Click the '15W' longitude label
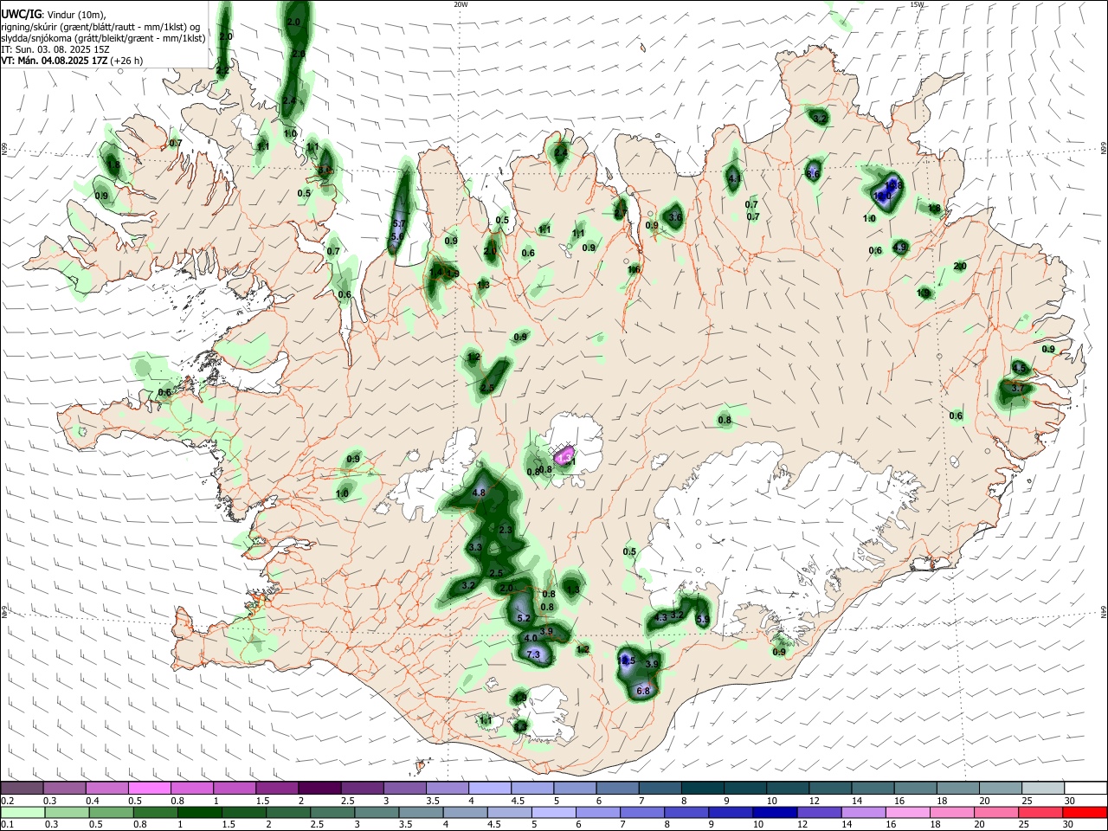1108x831 pixels. [x=917, y=4]
